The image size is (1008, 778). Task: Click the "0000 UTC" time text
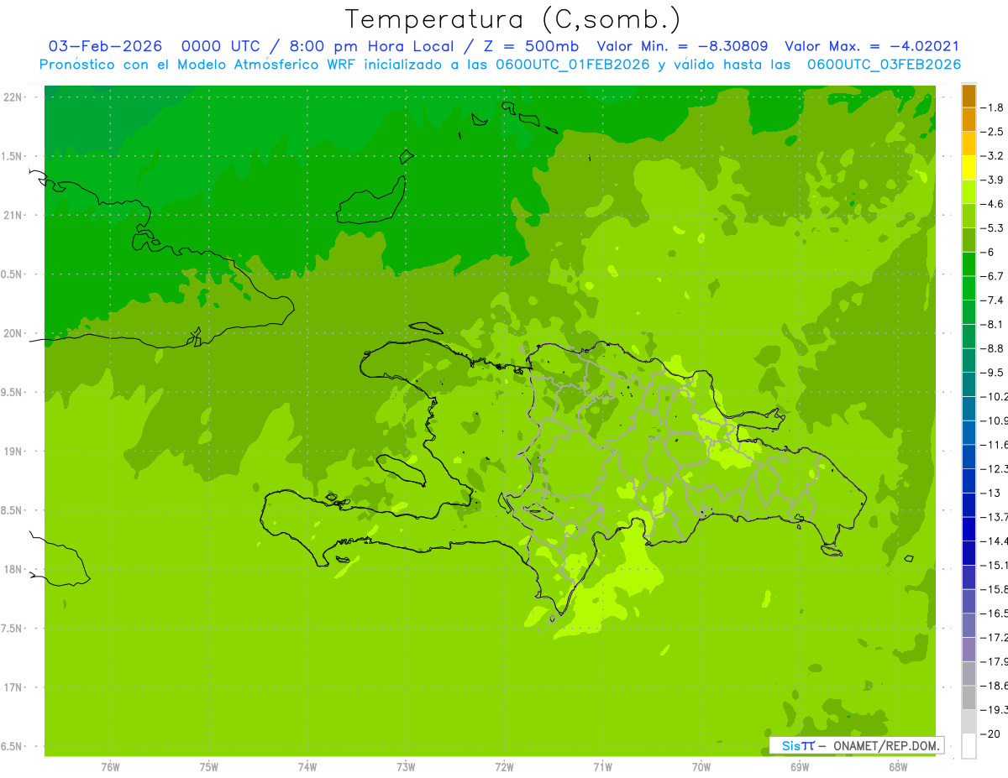pyautogui.click(x=223, y=46)
